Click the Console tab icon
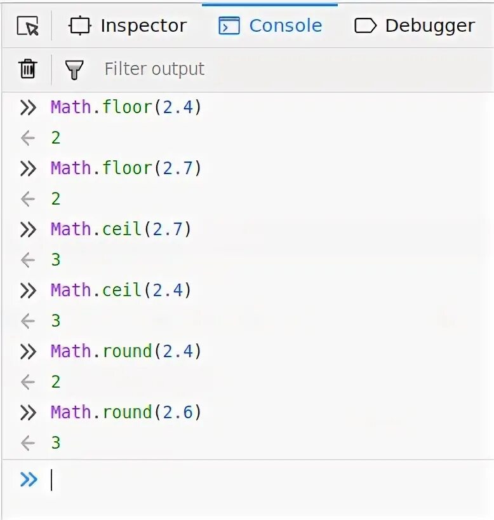Screen dimensions: 494x520 [x=229, y=26]
